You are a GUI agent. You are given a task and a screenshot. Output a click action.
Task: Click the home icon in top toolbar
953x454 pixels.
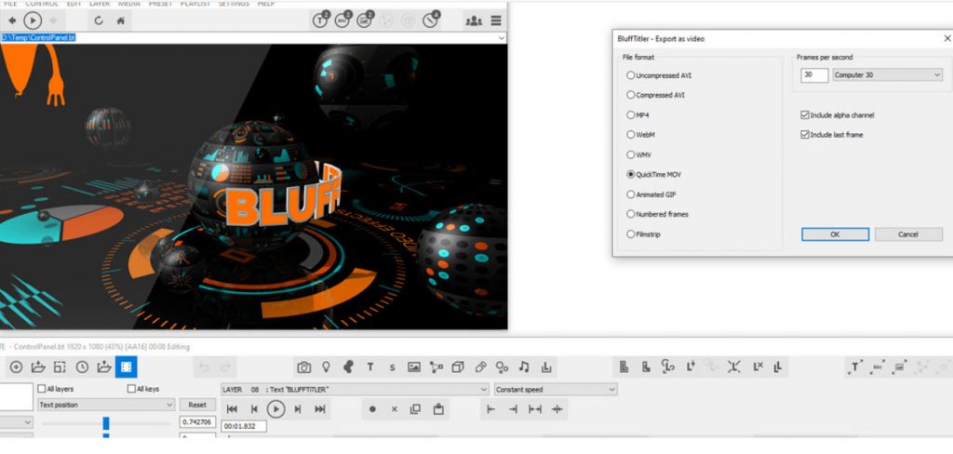tap(121, 20)
